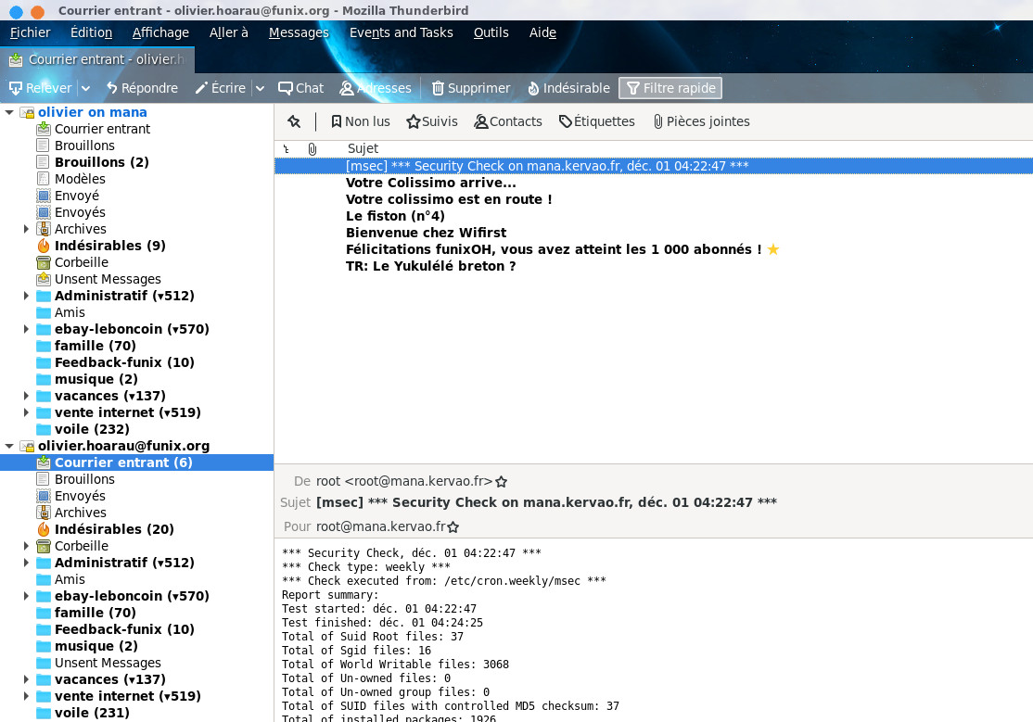Open the Outils menu
This screenshot has width=1033, height=722.
pyautogui.click(x=491, y=32)
